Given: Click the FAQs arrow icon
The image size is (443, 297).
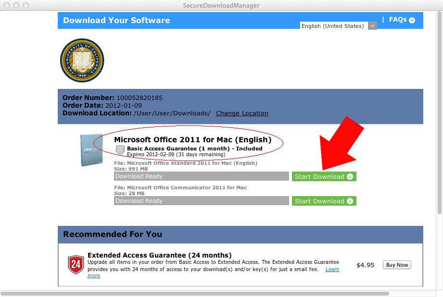Looking at the screenshot, I should pyautogui.click(x=412, y=20).
